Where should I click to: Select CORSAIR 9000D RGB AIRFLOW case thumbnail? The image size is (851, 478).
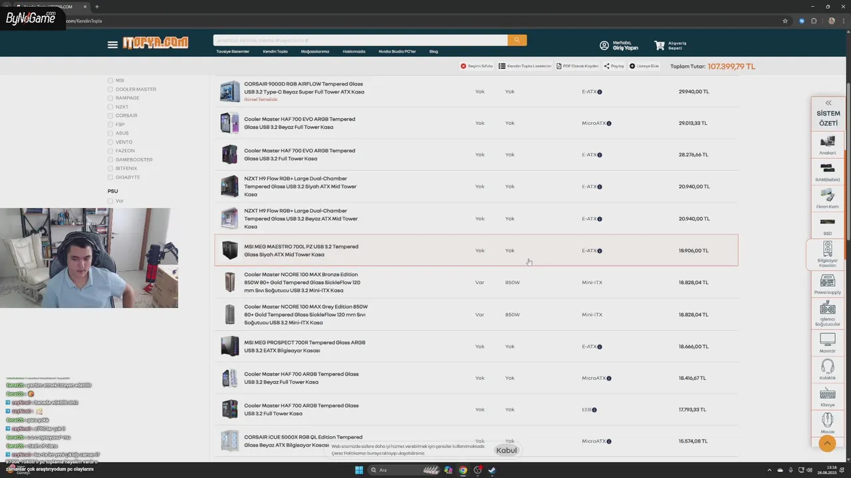point(229,92)
